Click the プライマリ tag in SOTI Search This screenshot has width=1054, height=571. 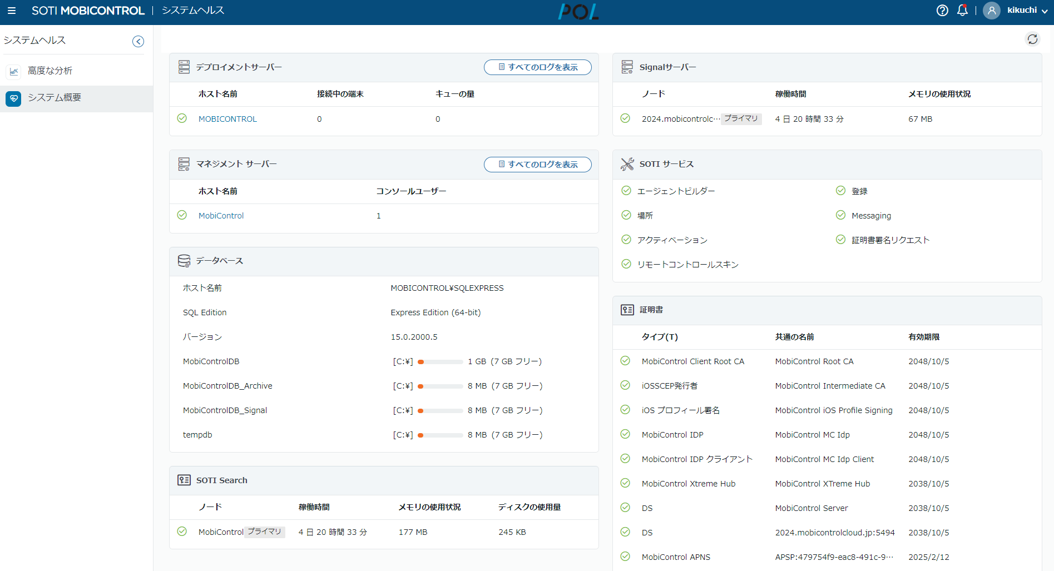pyautogui.click(x=265, y=532)
